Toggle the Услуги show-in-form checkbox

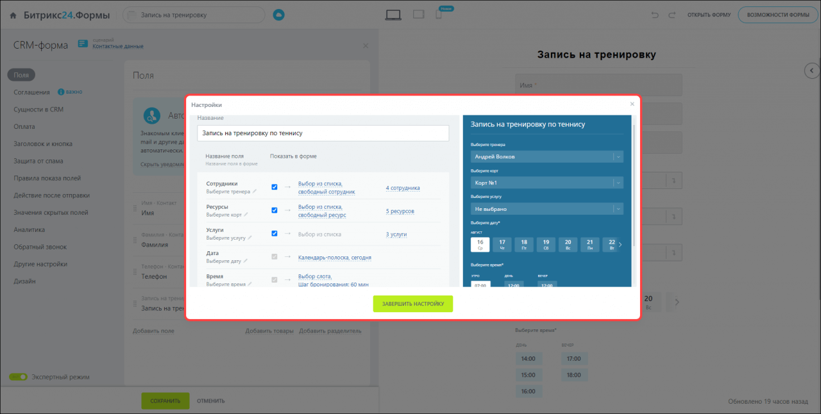click(x=275, y=233)
